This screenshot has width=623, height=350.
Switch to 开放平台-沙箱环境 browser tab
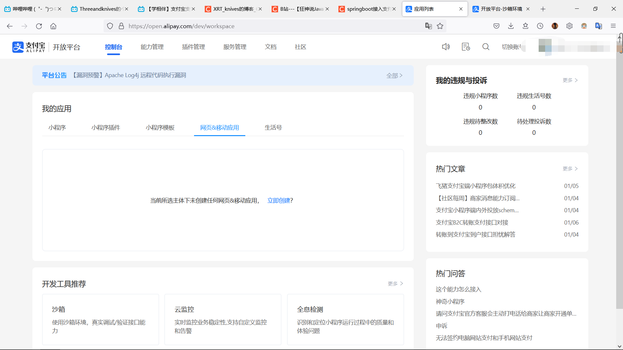pyautogui.click(x=501, y=9)
